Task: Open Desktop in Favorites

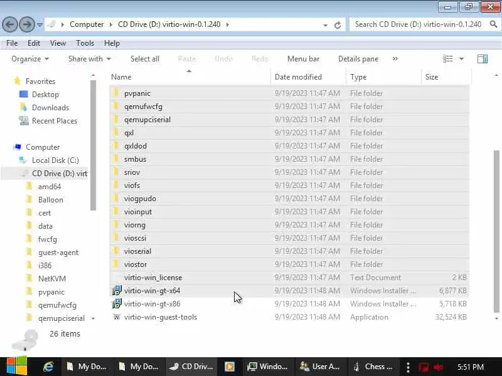Action: click(45, 95)
